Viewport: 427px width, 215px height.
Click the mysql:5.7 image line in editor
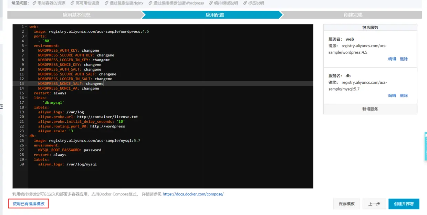87,141
